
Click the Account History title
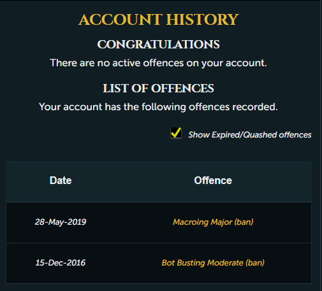tap(159, 20)
